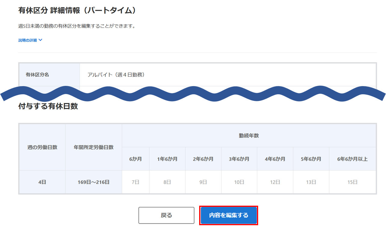Click the 週の労働日数 header

pyautogui.click(x=42, y=147)
